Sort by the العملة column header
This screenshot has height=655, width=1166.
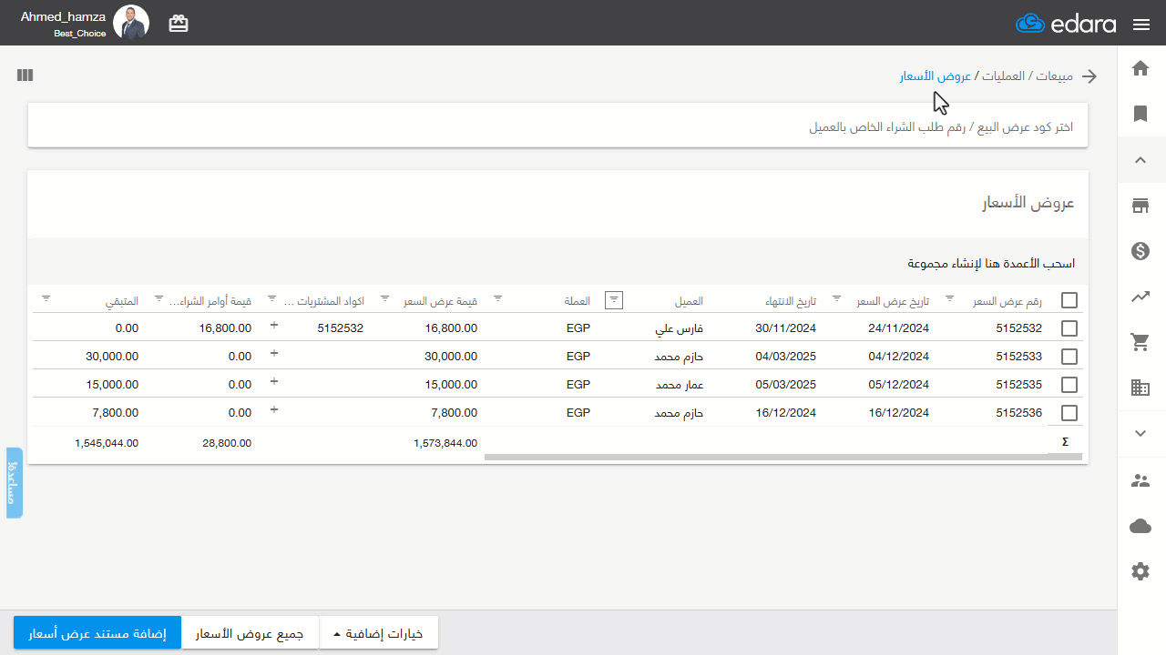point(577,301)
